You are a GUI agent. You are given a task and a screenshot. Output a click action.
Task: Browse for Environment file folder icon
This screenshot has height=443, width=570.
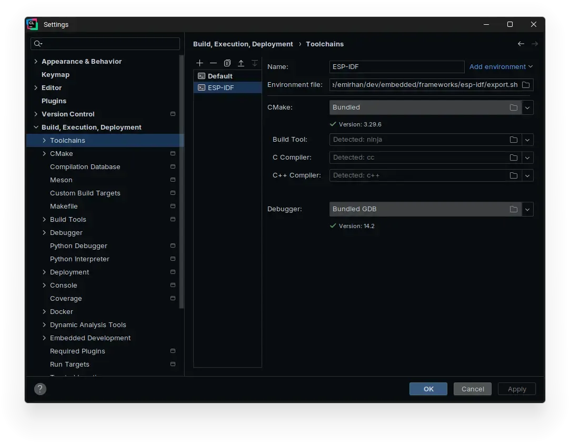(x=526, y=85)
